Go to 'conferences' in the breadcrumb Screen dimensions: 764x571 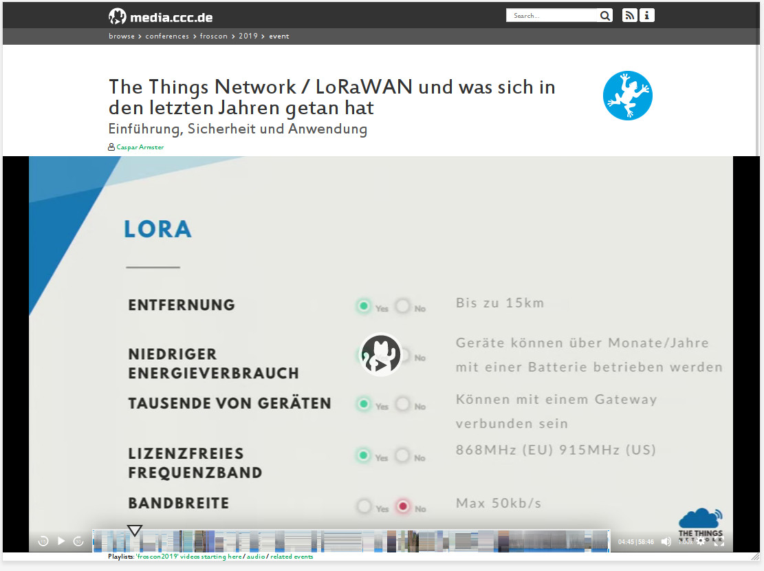point(167,36)
